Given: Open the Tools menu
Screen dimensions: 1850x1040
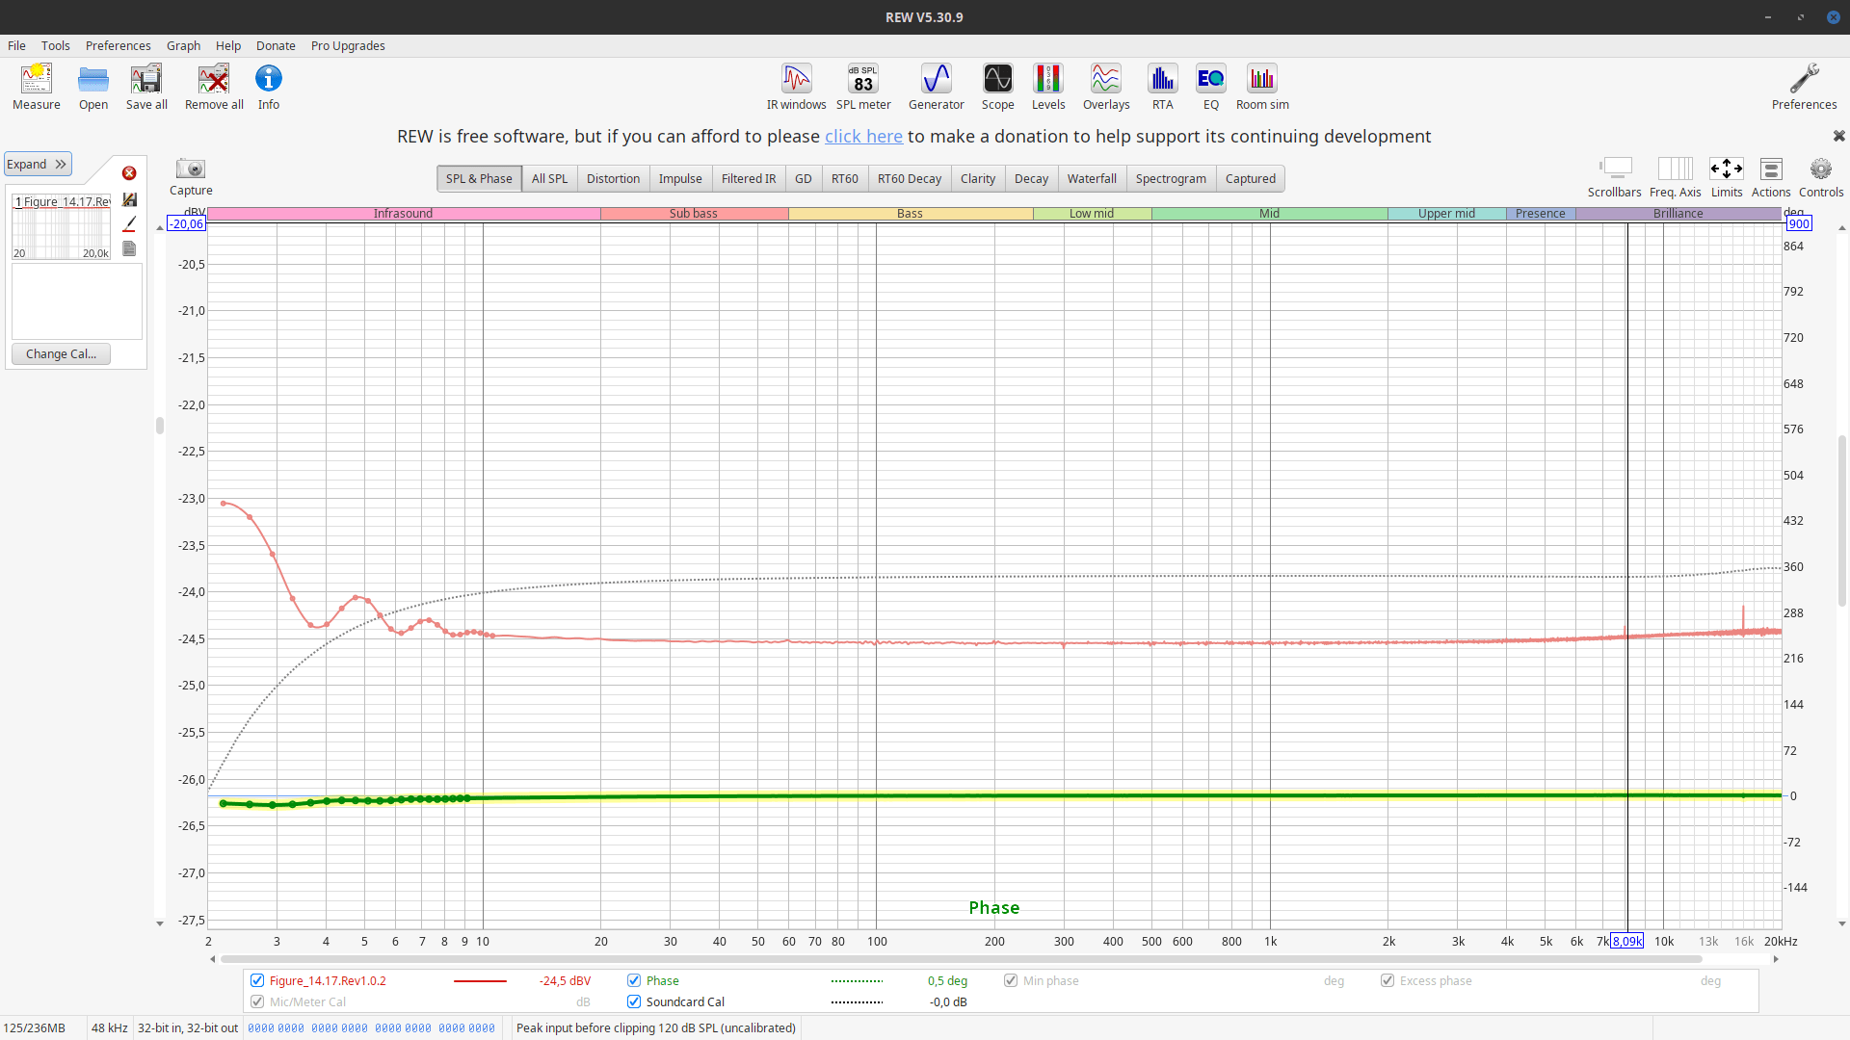Looking at the screenshot, I should [x=55, y=45].
